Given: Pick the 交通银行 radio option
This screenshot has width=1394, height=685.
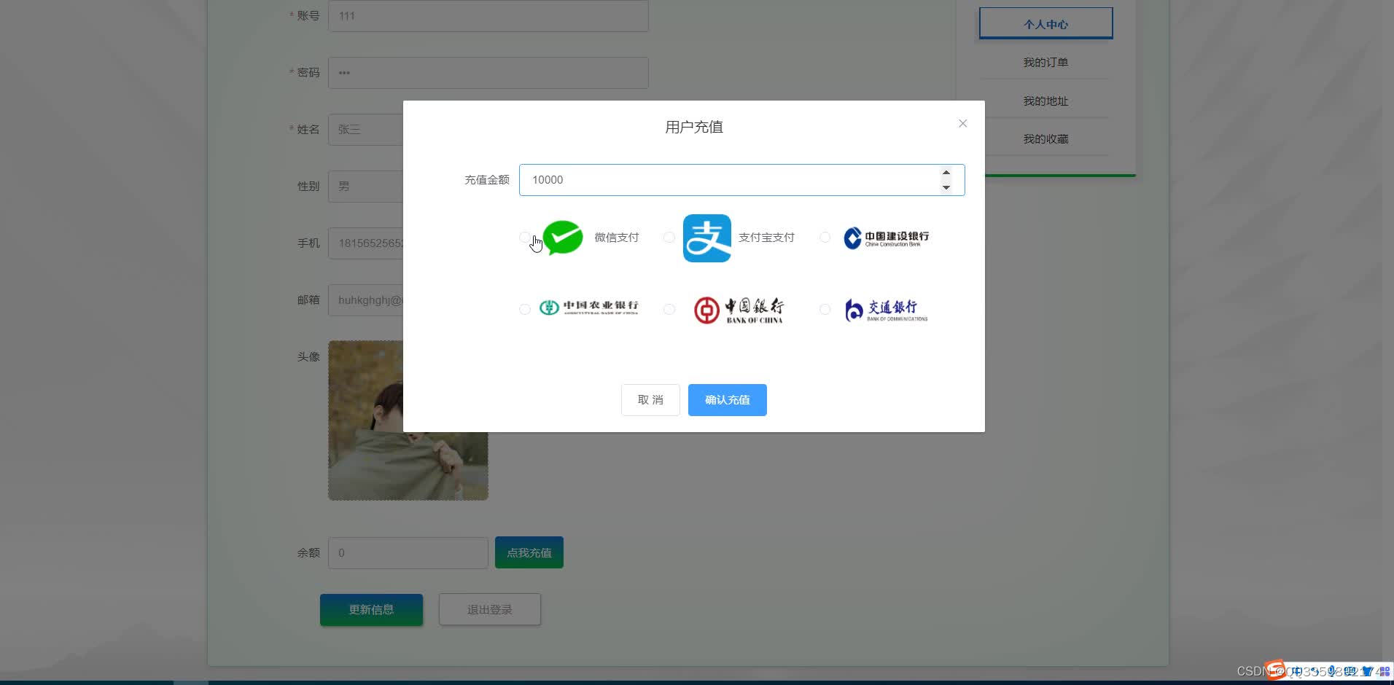Looking at the screenshot, I should (x=825, y=310).
